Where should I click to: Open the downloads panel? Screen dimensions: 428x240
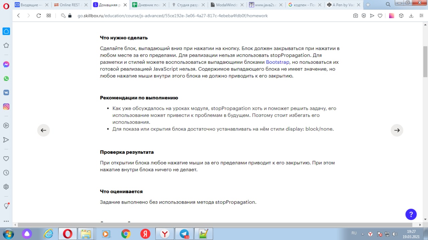pyautogui.click(x=411, y=16)
